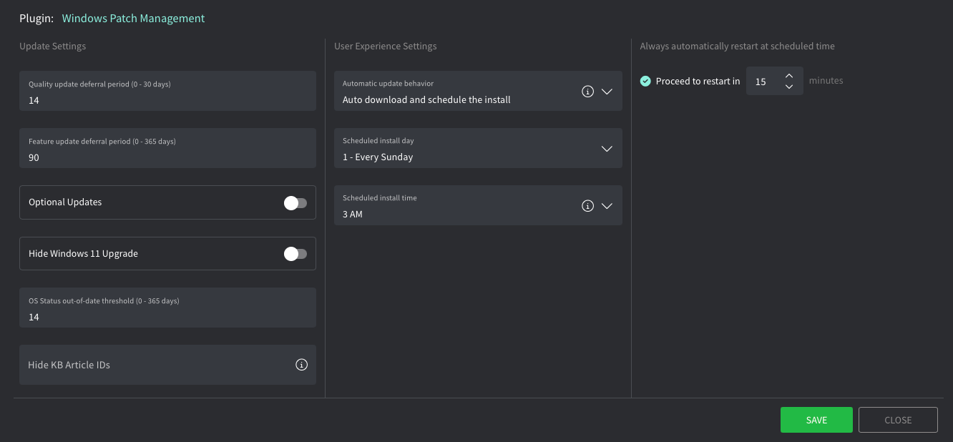Click the Update Settings heading
Viewport: 953px width, 442px height.
pos(52,46)
